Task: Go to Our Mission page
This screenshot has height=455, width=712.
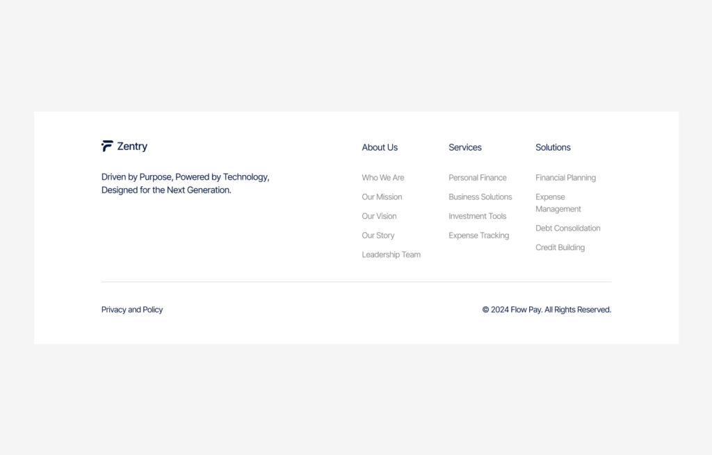Action: tap(382, 197)
